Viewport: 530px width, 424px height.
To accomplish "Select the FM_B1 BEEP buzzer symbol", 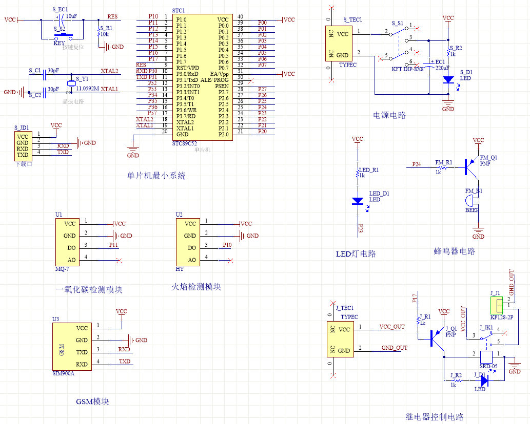I will (472, 201).
